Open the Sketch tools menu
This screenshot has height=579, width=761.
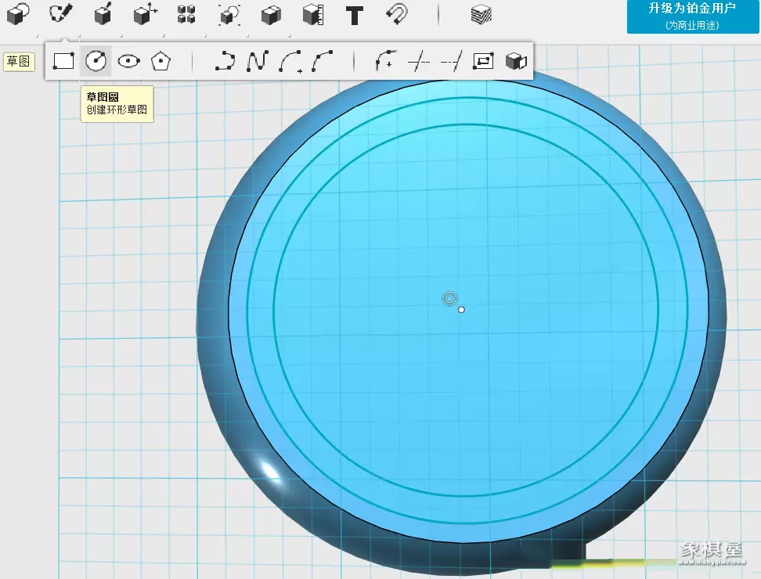tap(60, 14)
